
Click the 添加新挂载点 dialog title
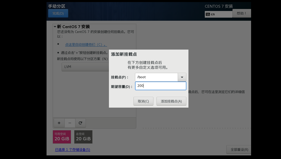(x=124, y=54)
